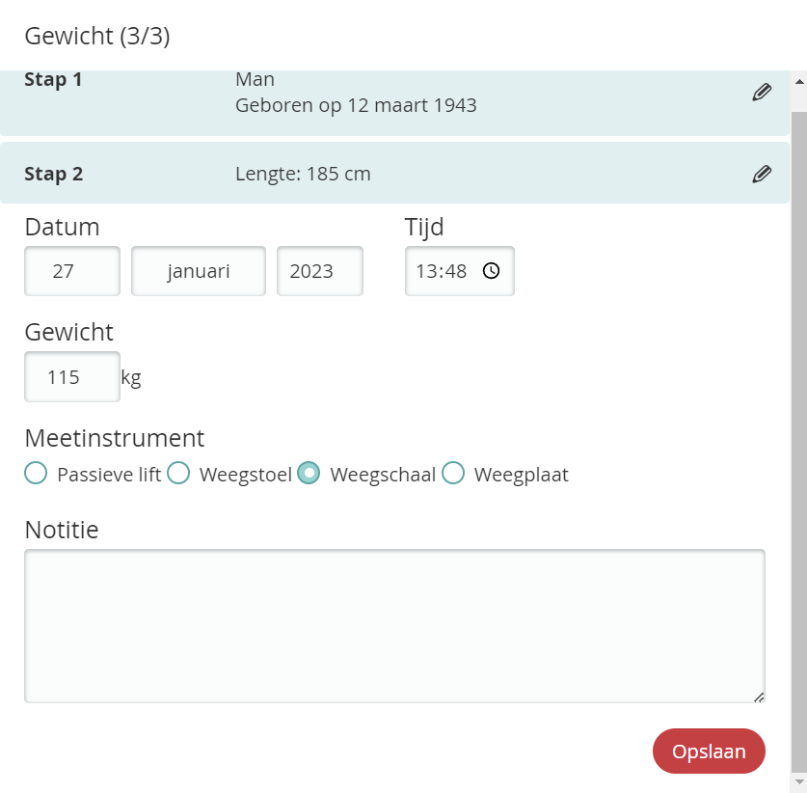
Task: Click the pencil edit icon for Stap 2
Action: point(762,174)
